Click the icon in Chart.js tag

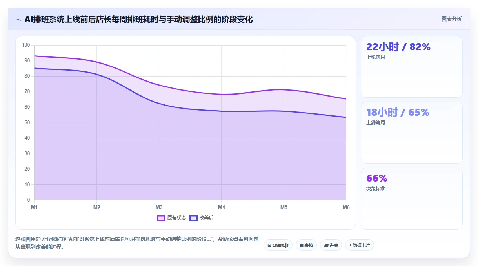[x=269, y=246]
